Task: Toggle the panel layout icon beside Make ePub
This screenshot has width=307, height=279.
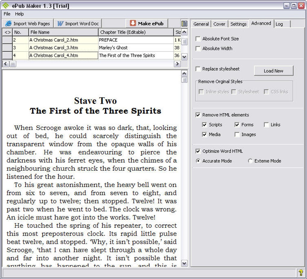Action: click(x=184, y=24)
